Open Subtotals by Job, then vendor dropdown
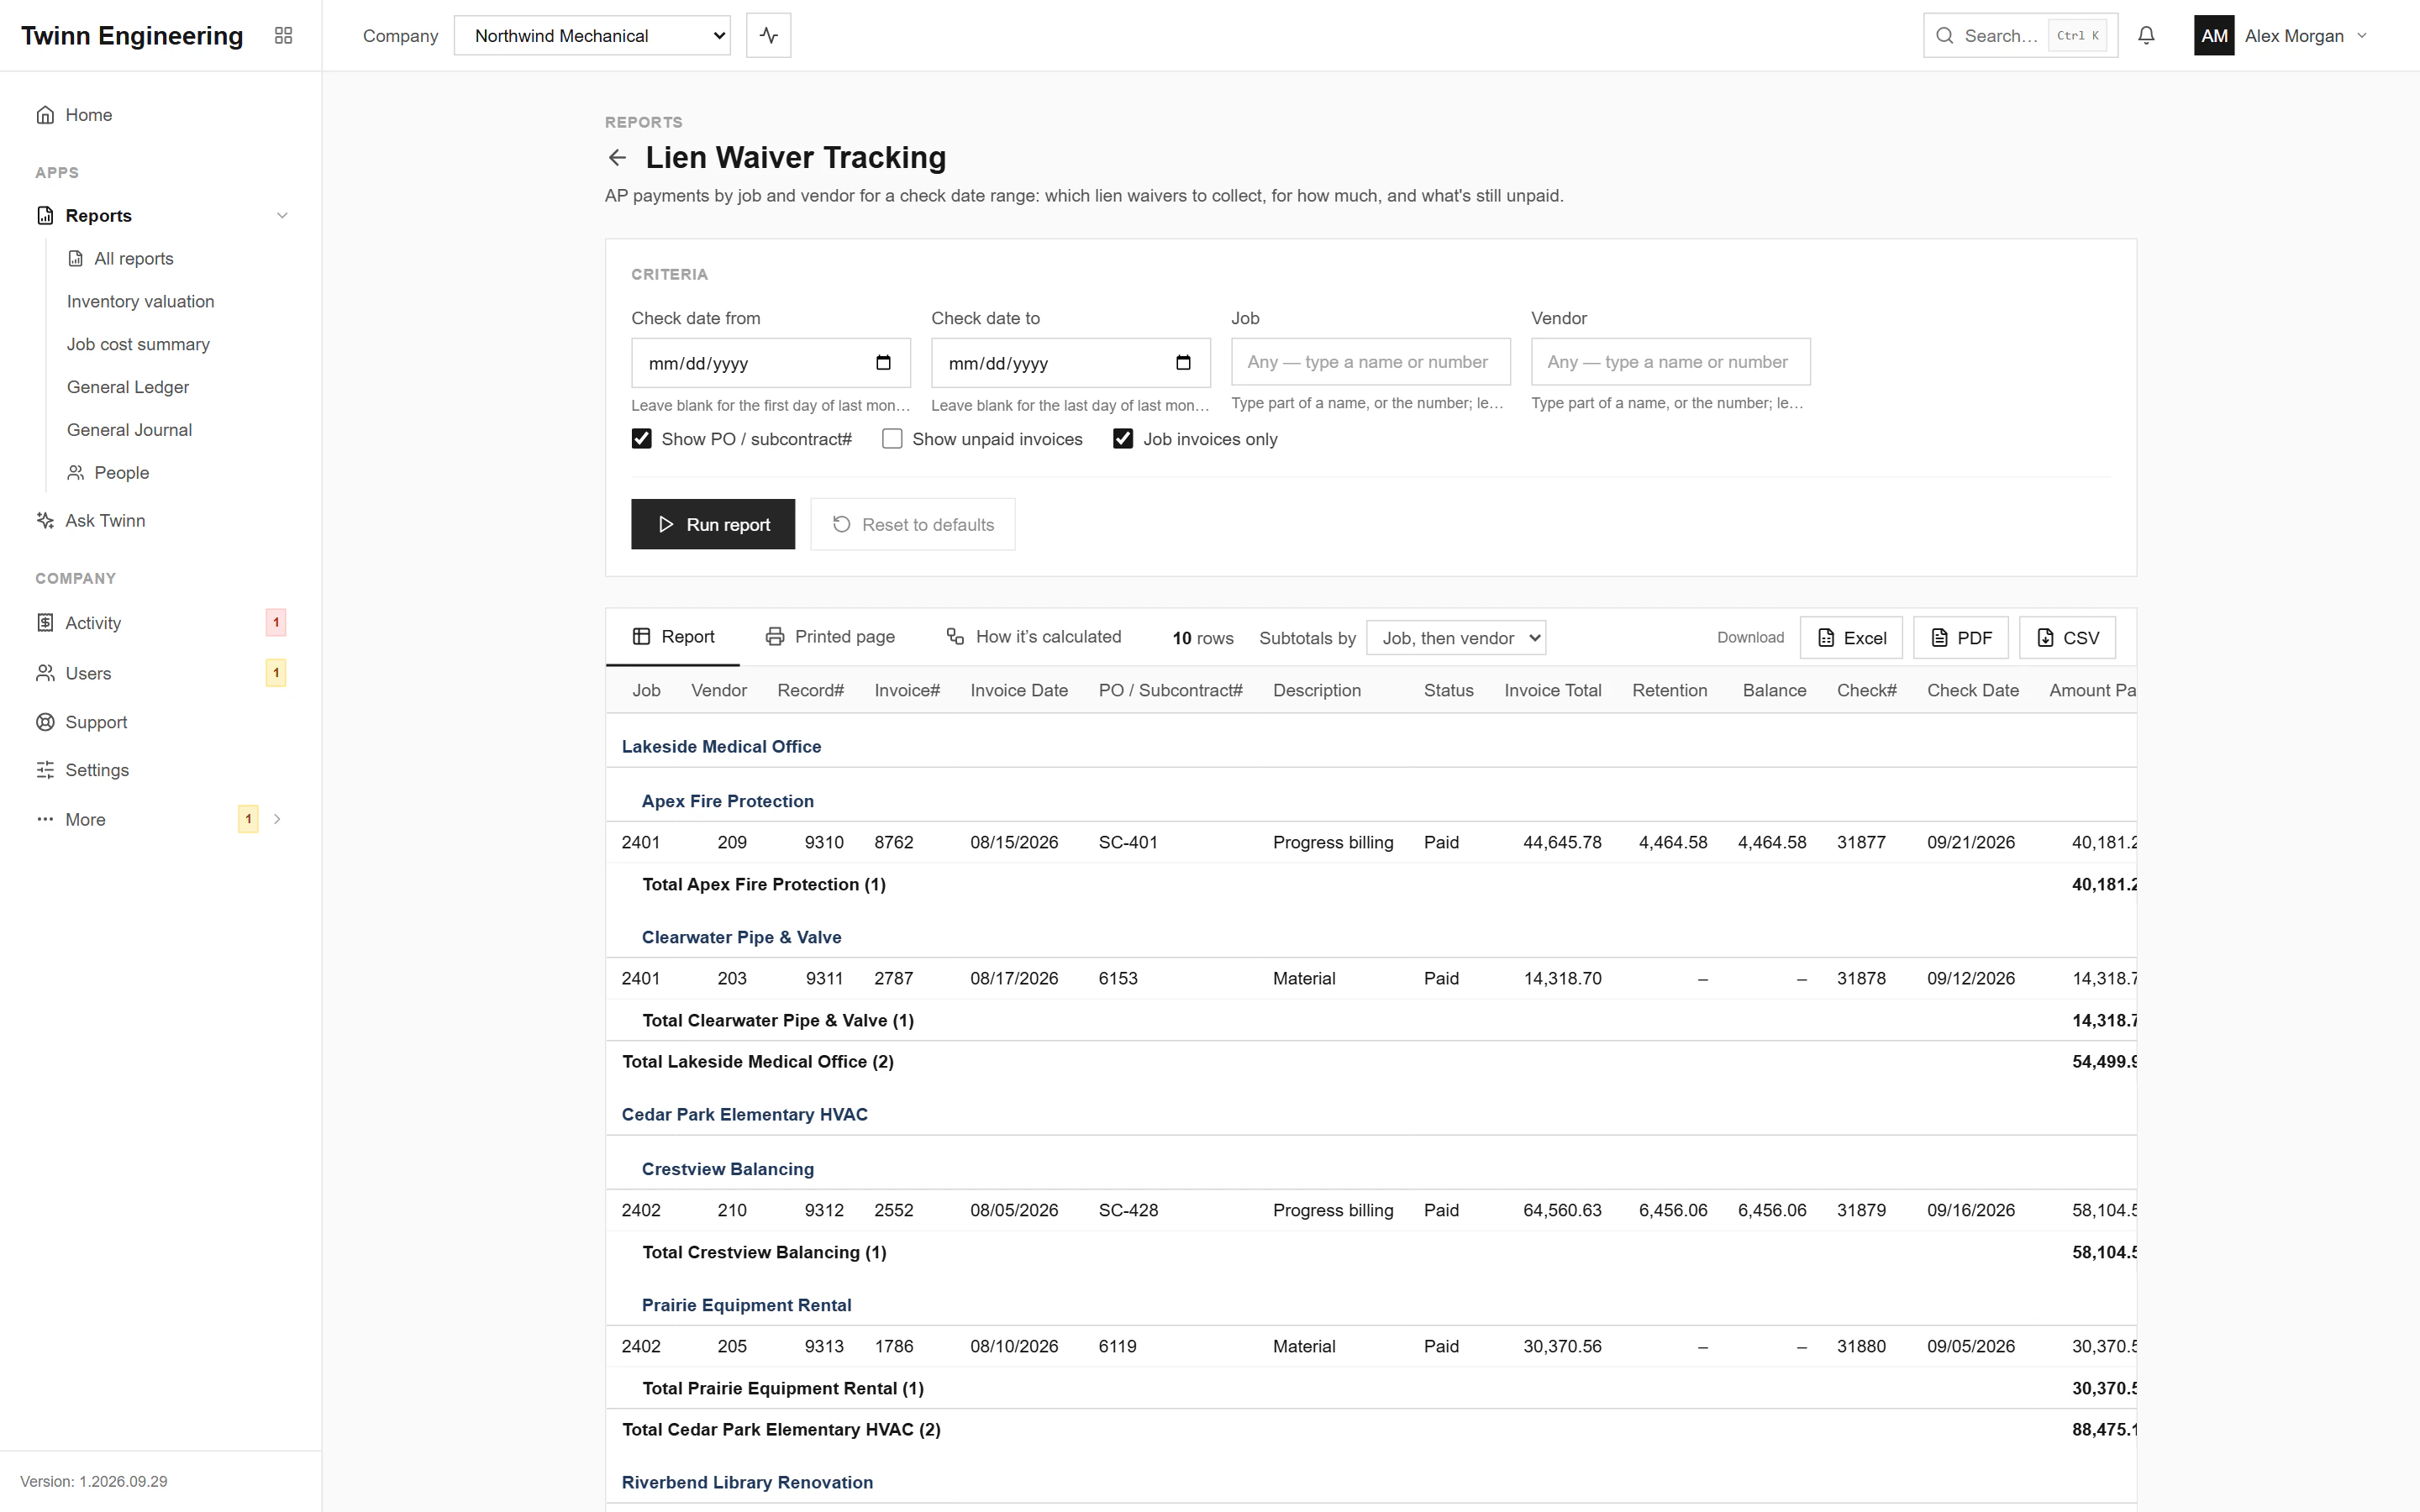This screenshot has width=2420, height=1512. [1456, 638]
